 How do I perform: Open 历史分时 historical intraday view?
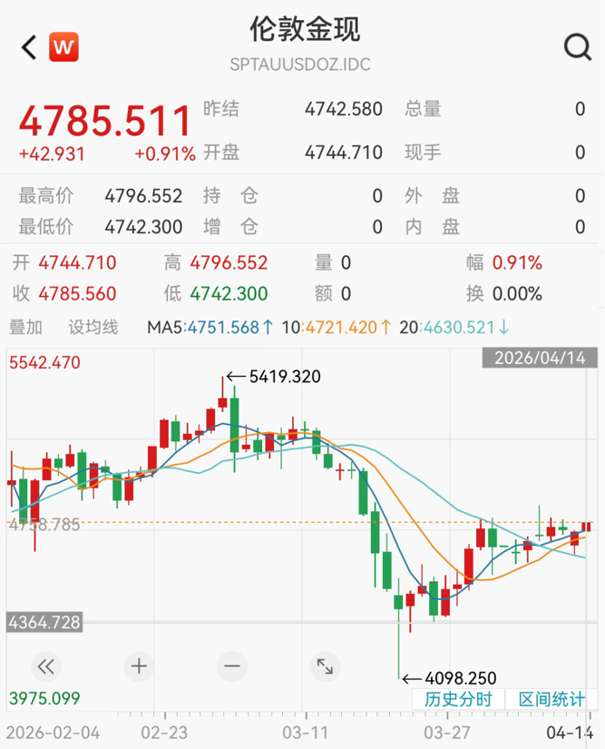(x=458, y=699)
